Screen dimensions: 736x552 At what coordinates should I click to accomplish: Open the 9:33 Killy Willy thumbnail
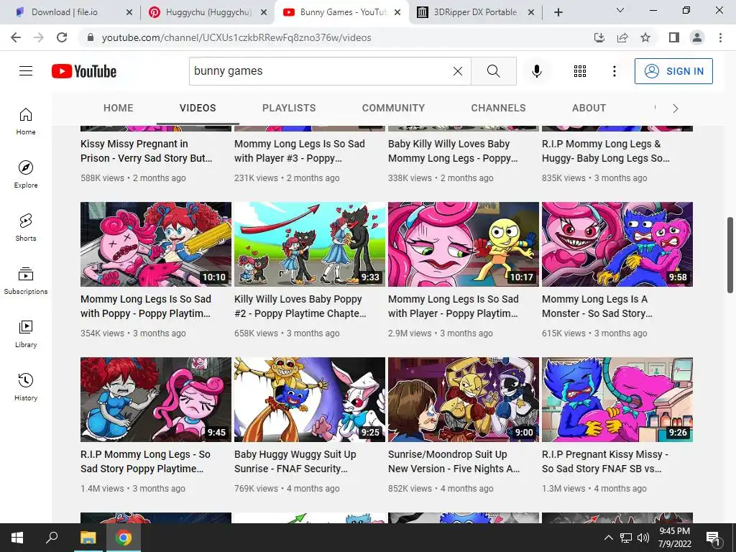coord(310,244)
